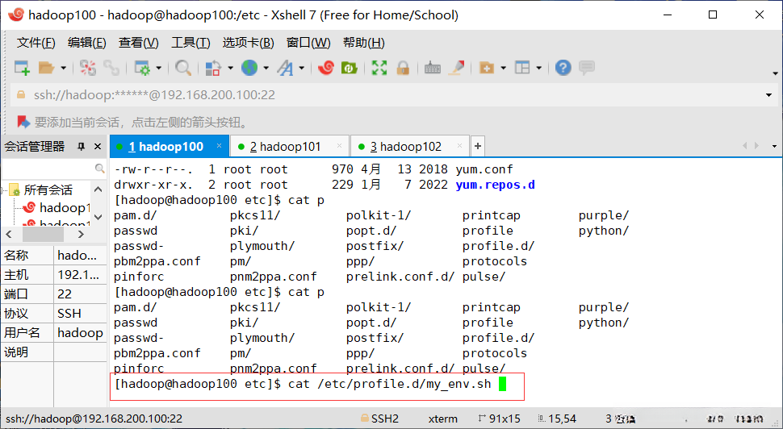Select the 1 hadoop100 tab
The image size is (783, 429).
click(169, 146)
